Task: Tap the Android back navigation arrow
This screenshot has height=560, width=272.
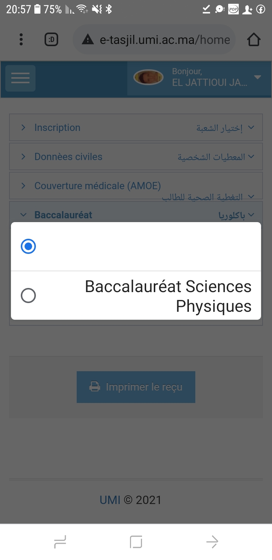Action: click(x=212, y=542)
